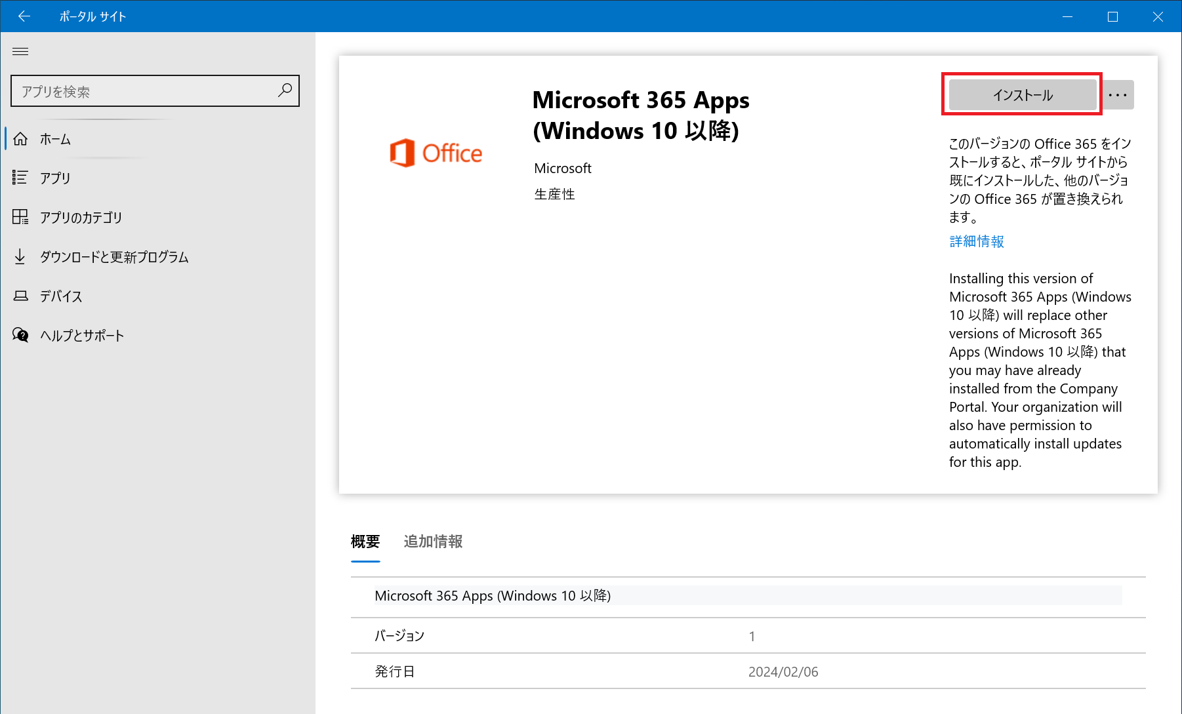Click the app title Microsoft 365 Apps heading
This screenshot has height=714, width=1182.
[641, 115]
